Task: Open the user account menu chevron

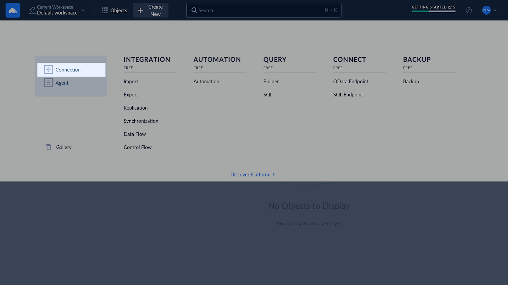Action: coord(495,10)
